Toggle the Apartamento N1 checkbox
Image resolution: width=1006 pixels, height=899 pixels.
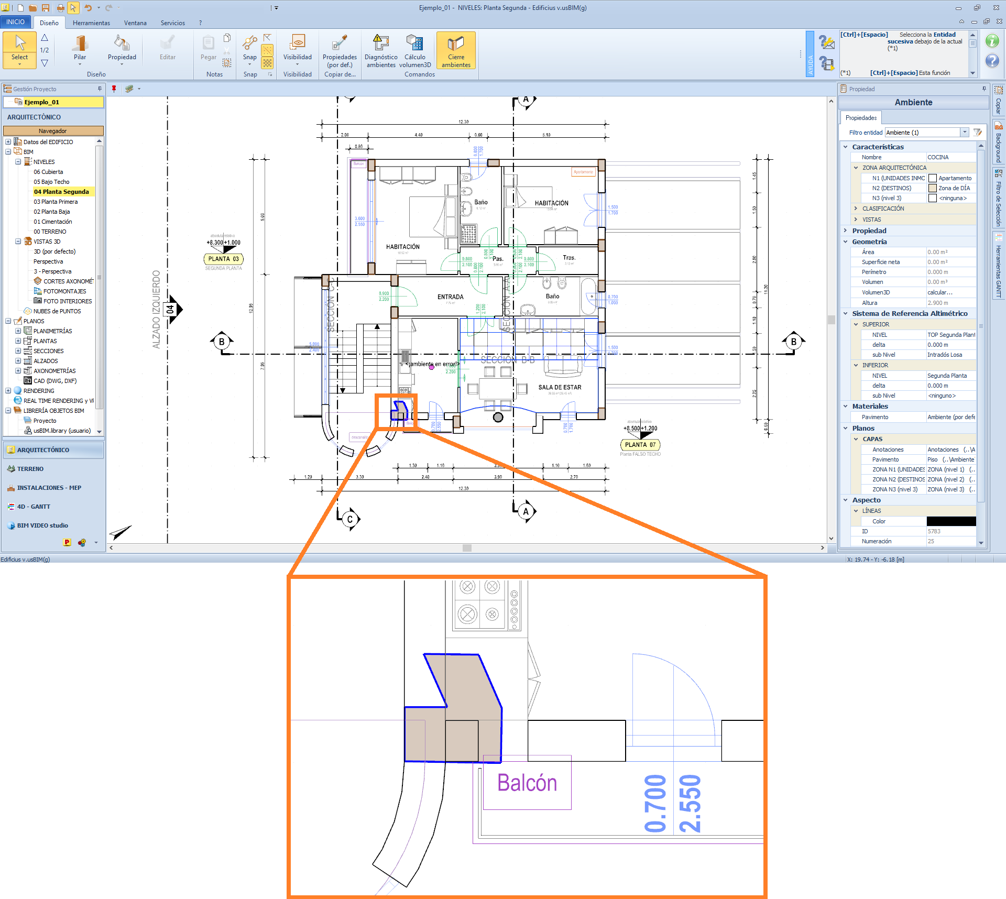(933, 178)
